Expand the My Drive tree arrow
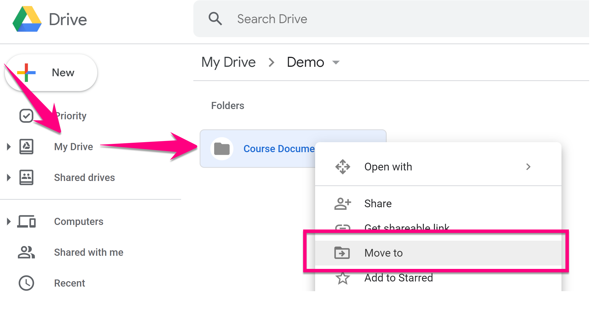 [9, 147]
